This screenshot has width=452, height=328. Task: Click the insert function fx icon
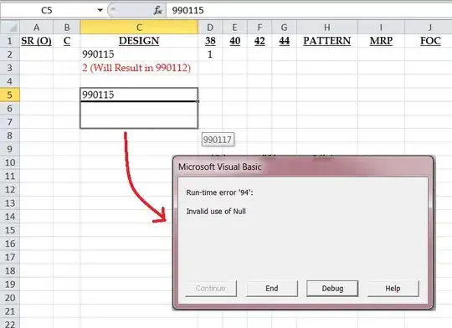point(157,10)
